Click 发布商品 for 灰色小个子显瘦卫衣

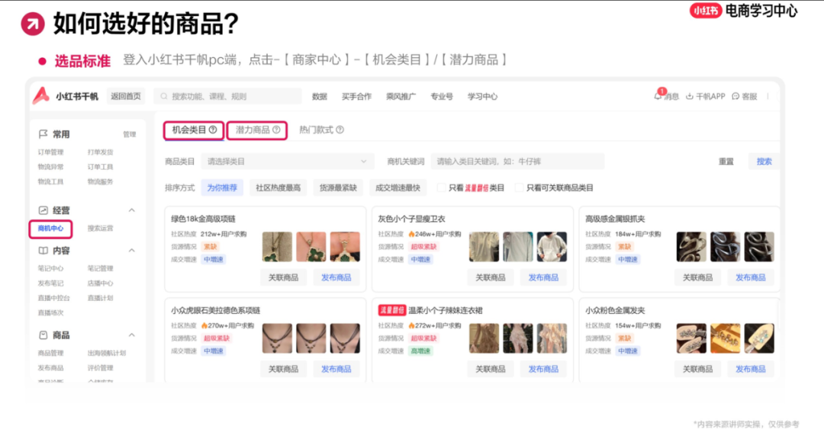click(543, 277)
